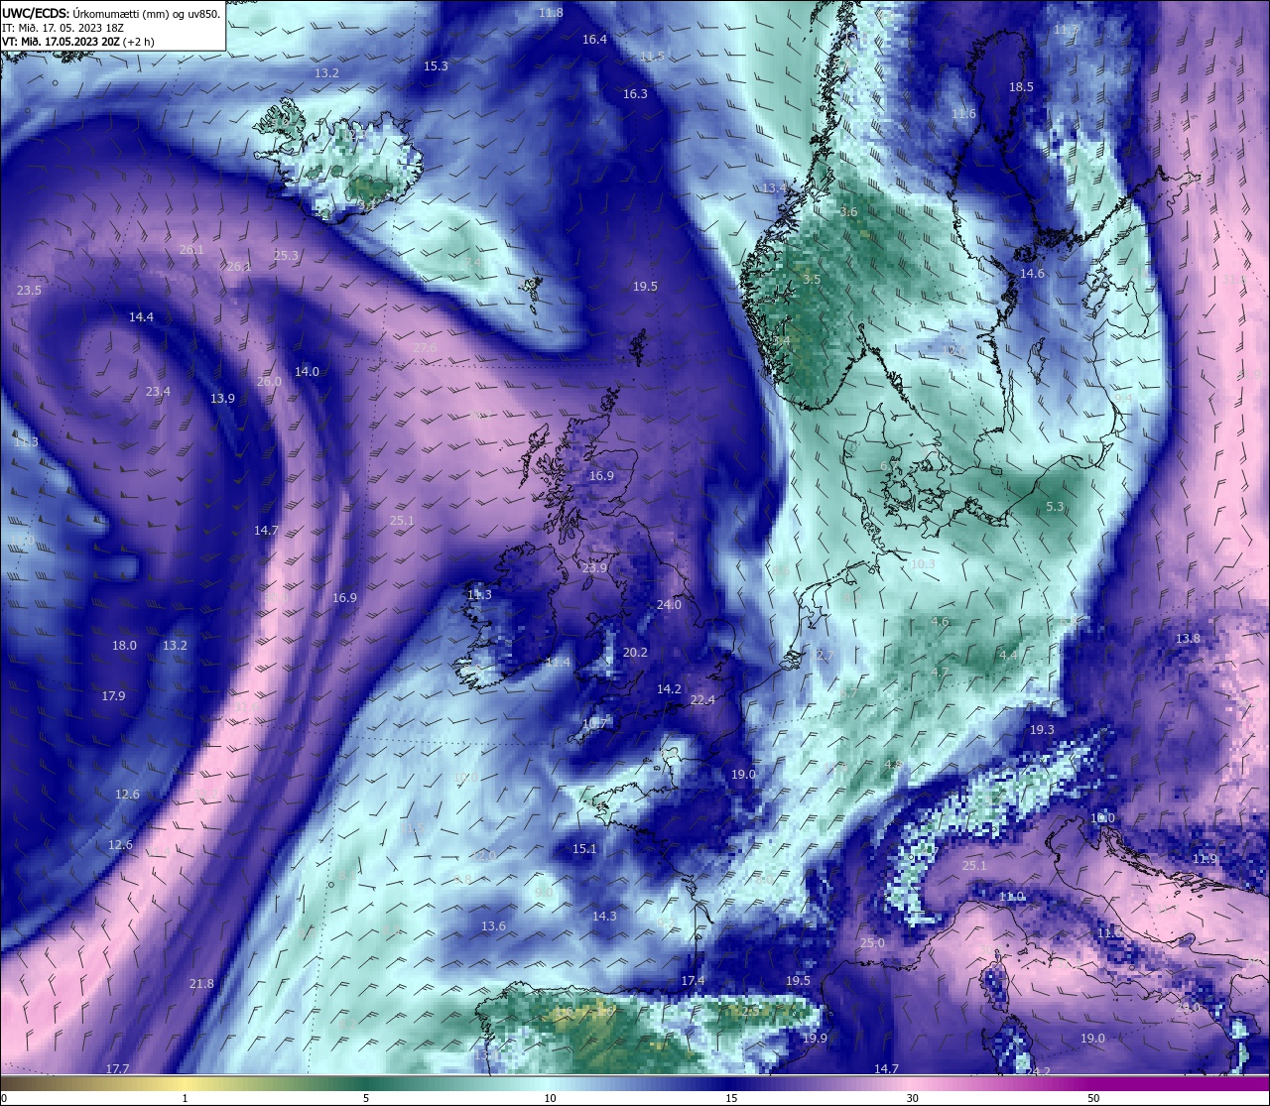Click the map value 4.6
The image size is (1270, 1106).
pos(940,622)
